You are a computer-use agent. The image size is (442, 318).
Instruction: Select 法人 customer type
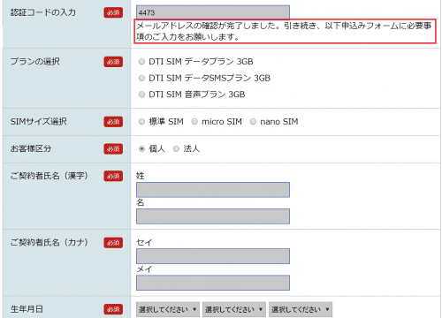176,148
